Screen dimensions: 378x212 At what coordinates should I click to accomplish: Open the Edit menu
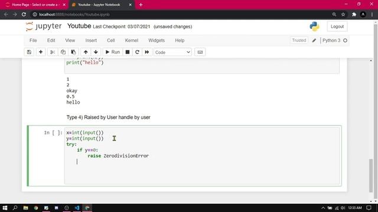tap(51, 41)
